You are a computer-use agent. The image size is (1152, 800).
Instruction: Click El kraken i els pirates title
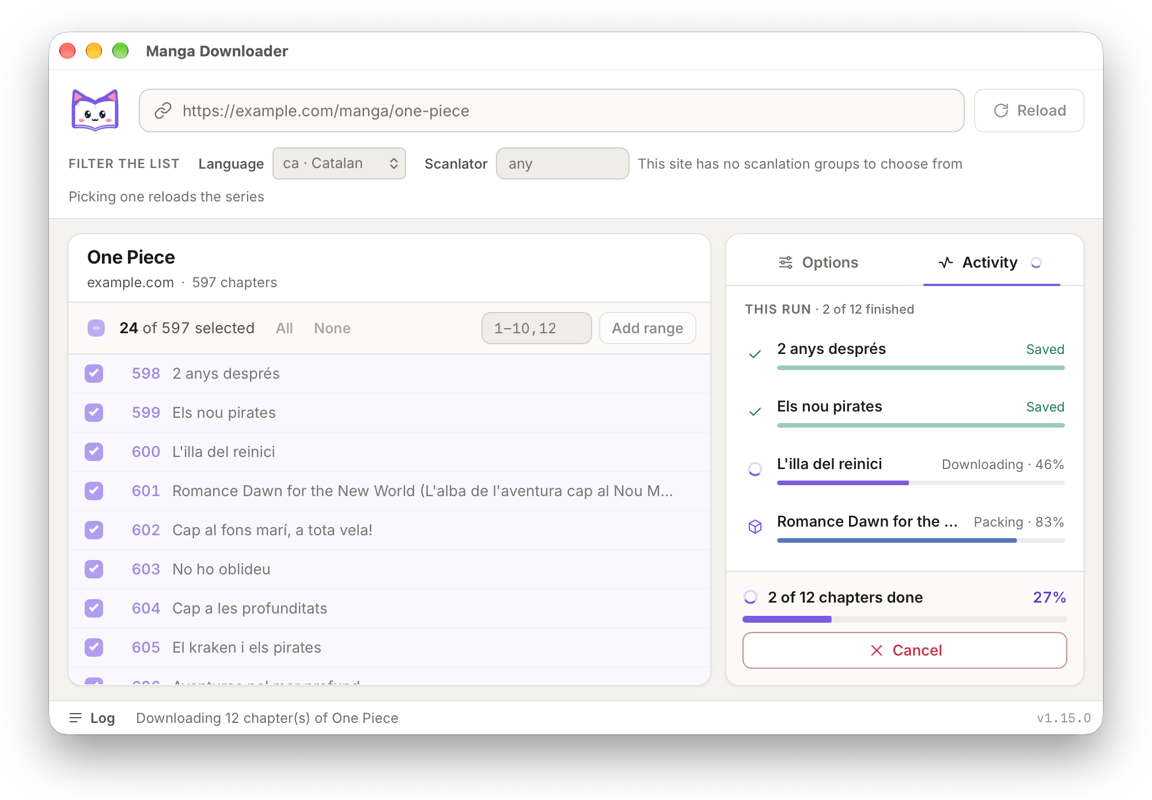pyautogui.click(x=247, y=647)
